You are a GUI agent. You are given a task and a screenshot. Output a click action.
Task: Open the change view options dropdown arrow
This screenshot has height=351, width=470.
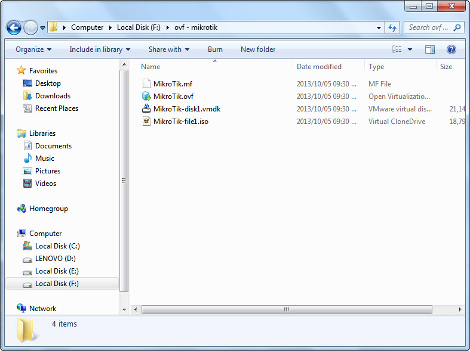pos(410,49)
